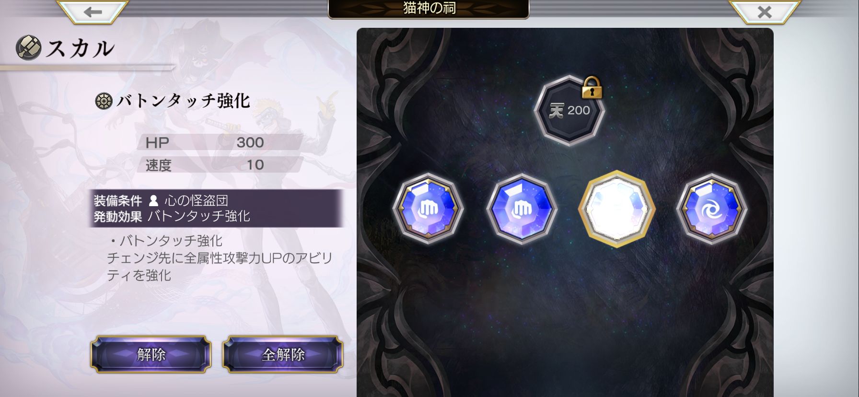Click the スカル character name heading
Viewport: 859px width, 397px height.
pyautogui.click(x=81, y=48)
